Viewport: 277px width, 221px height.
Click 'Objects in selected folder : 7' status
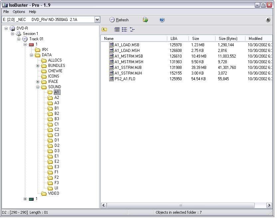coord(179,212)
